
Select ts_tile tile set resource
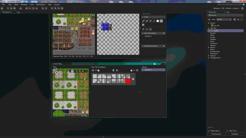(226, 31)
